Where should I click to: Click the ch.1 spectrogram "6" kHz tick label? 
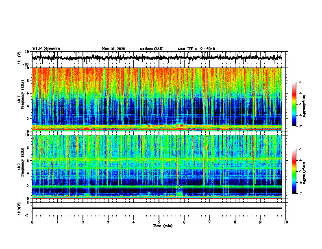click(x=28, y=93)
